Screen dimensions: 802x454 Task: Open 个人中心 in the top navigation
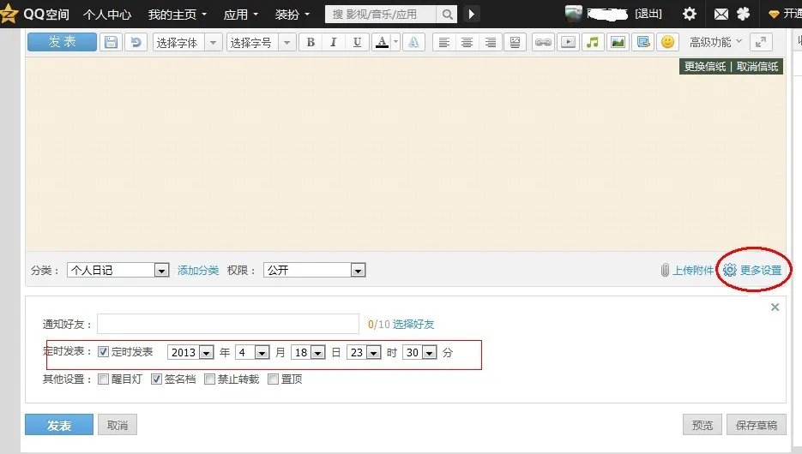(107, 15)
